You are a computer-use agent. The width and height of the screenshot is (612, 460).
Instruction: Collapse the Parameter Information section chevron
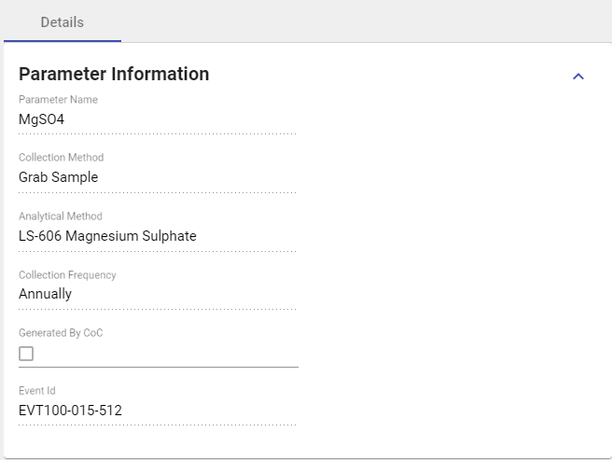click(577, 76)
